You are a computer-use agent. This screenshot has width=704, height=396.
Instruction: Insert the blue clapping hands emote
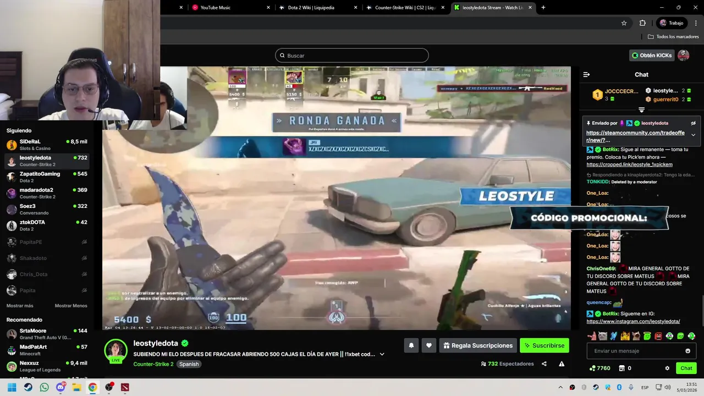pyautogui.click(x=614, y=336)
